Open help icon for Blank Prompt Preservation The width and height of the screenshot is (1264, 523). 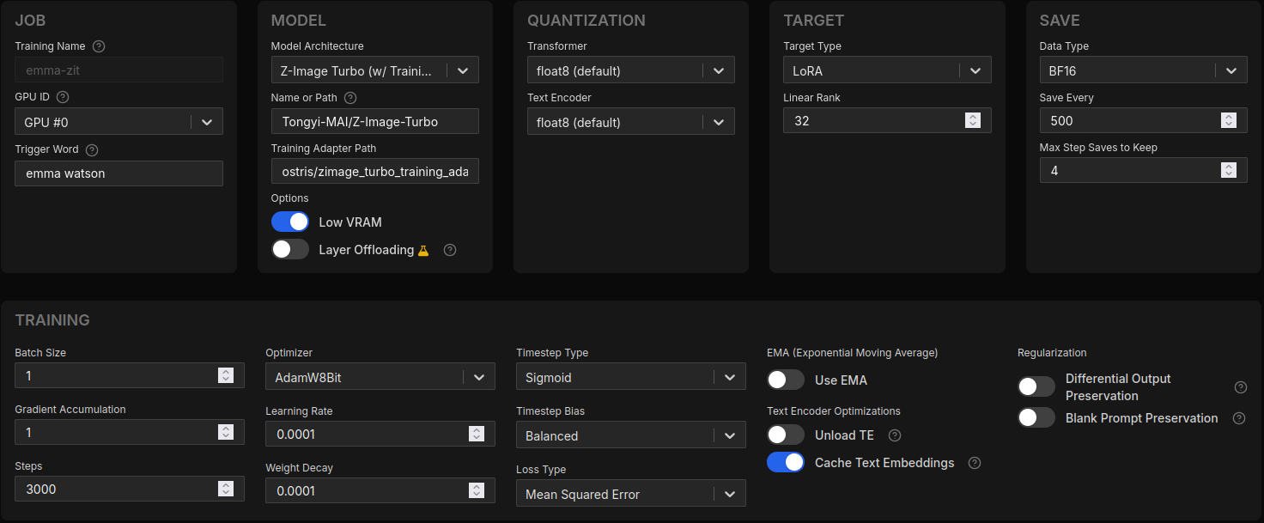[1239, 418]
